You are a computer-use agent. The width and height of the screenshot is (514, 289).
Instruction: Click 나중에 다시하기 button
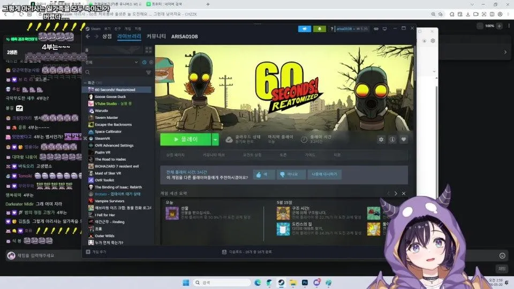click(x=324, y=174)
